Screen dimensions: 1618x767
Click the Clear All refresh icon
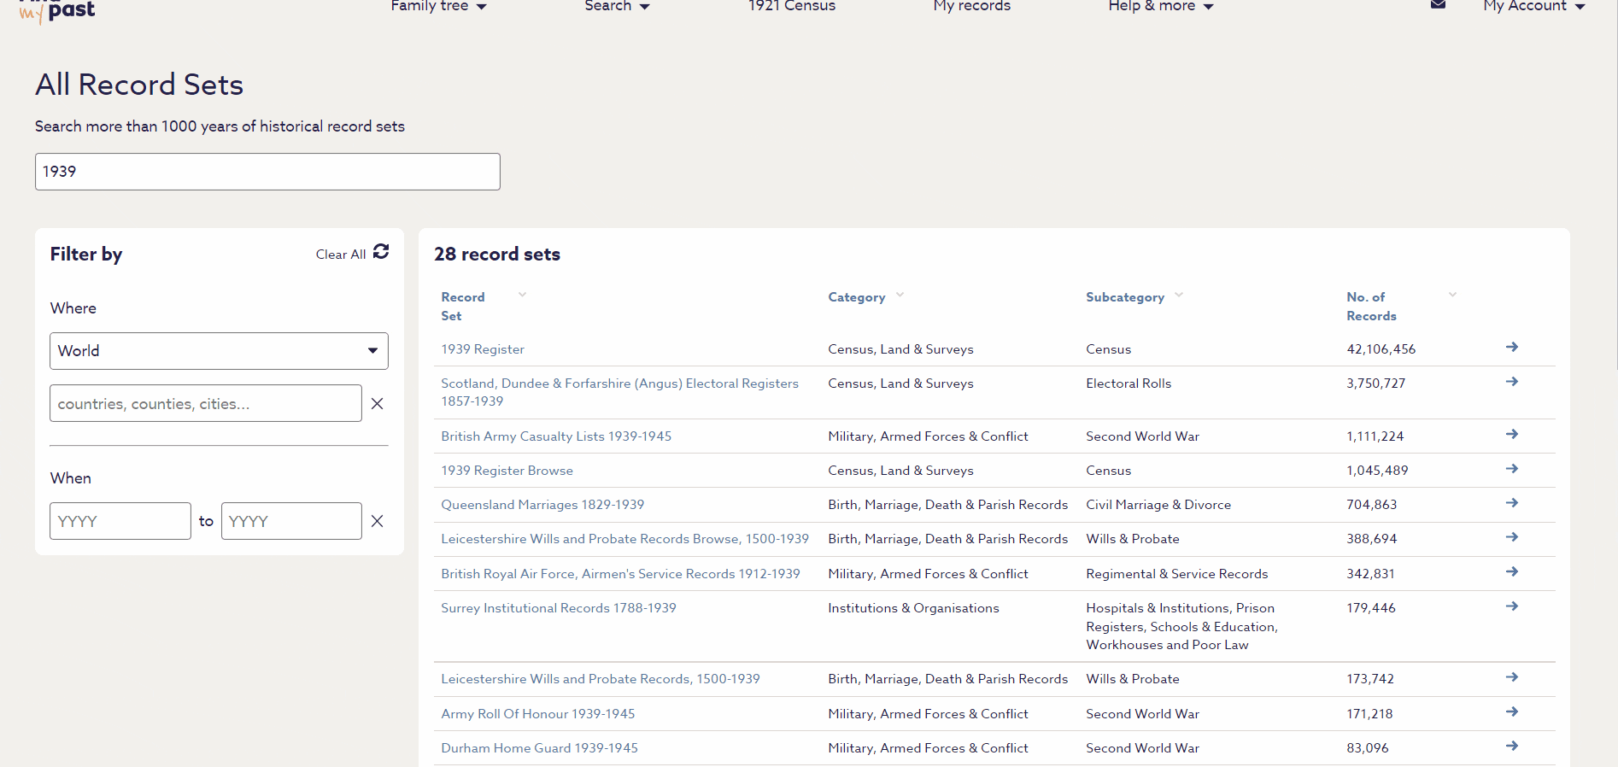click(381, 251)
